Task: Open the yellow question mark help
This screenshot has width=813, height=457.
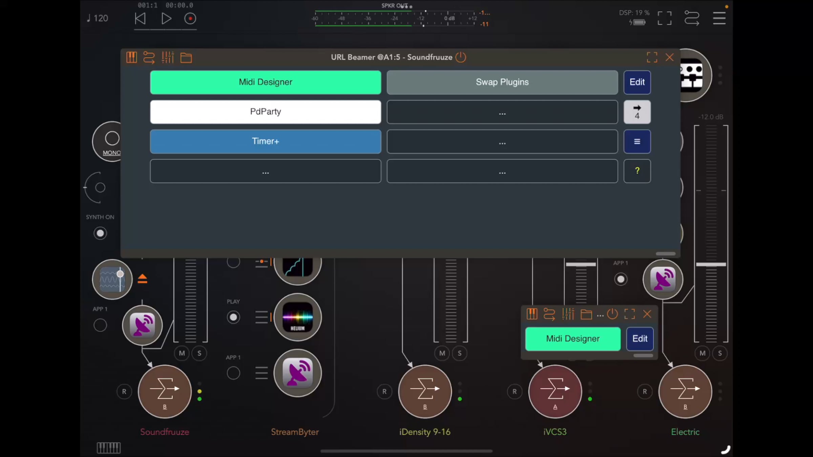Action: click(x=637, y=171)
